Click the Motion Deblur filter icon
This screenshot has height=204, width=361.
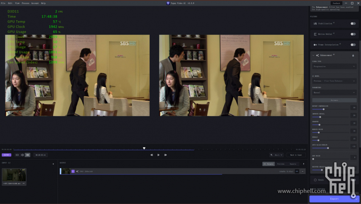click(x=315, y=34)
